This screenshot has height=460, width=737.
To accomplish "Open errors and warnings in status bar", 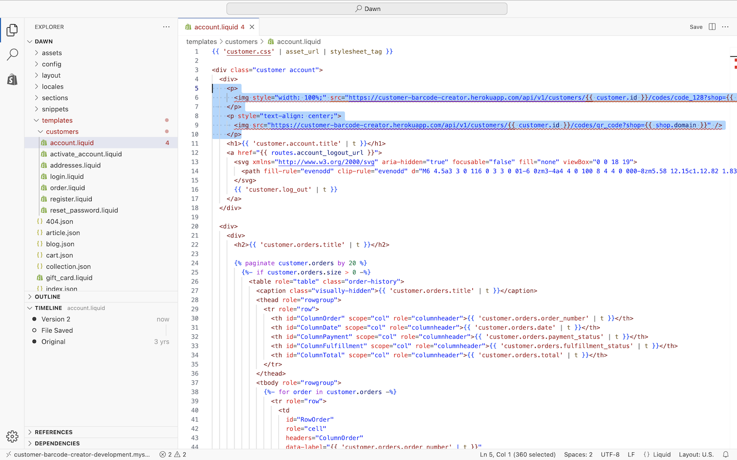I will point(172,454).
